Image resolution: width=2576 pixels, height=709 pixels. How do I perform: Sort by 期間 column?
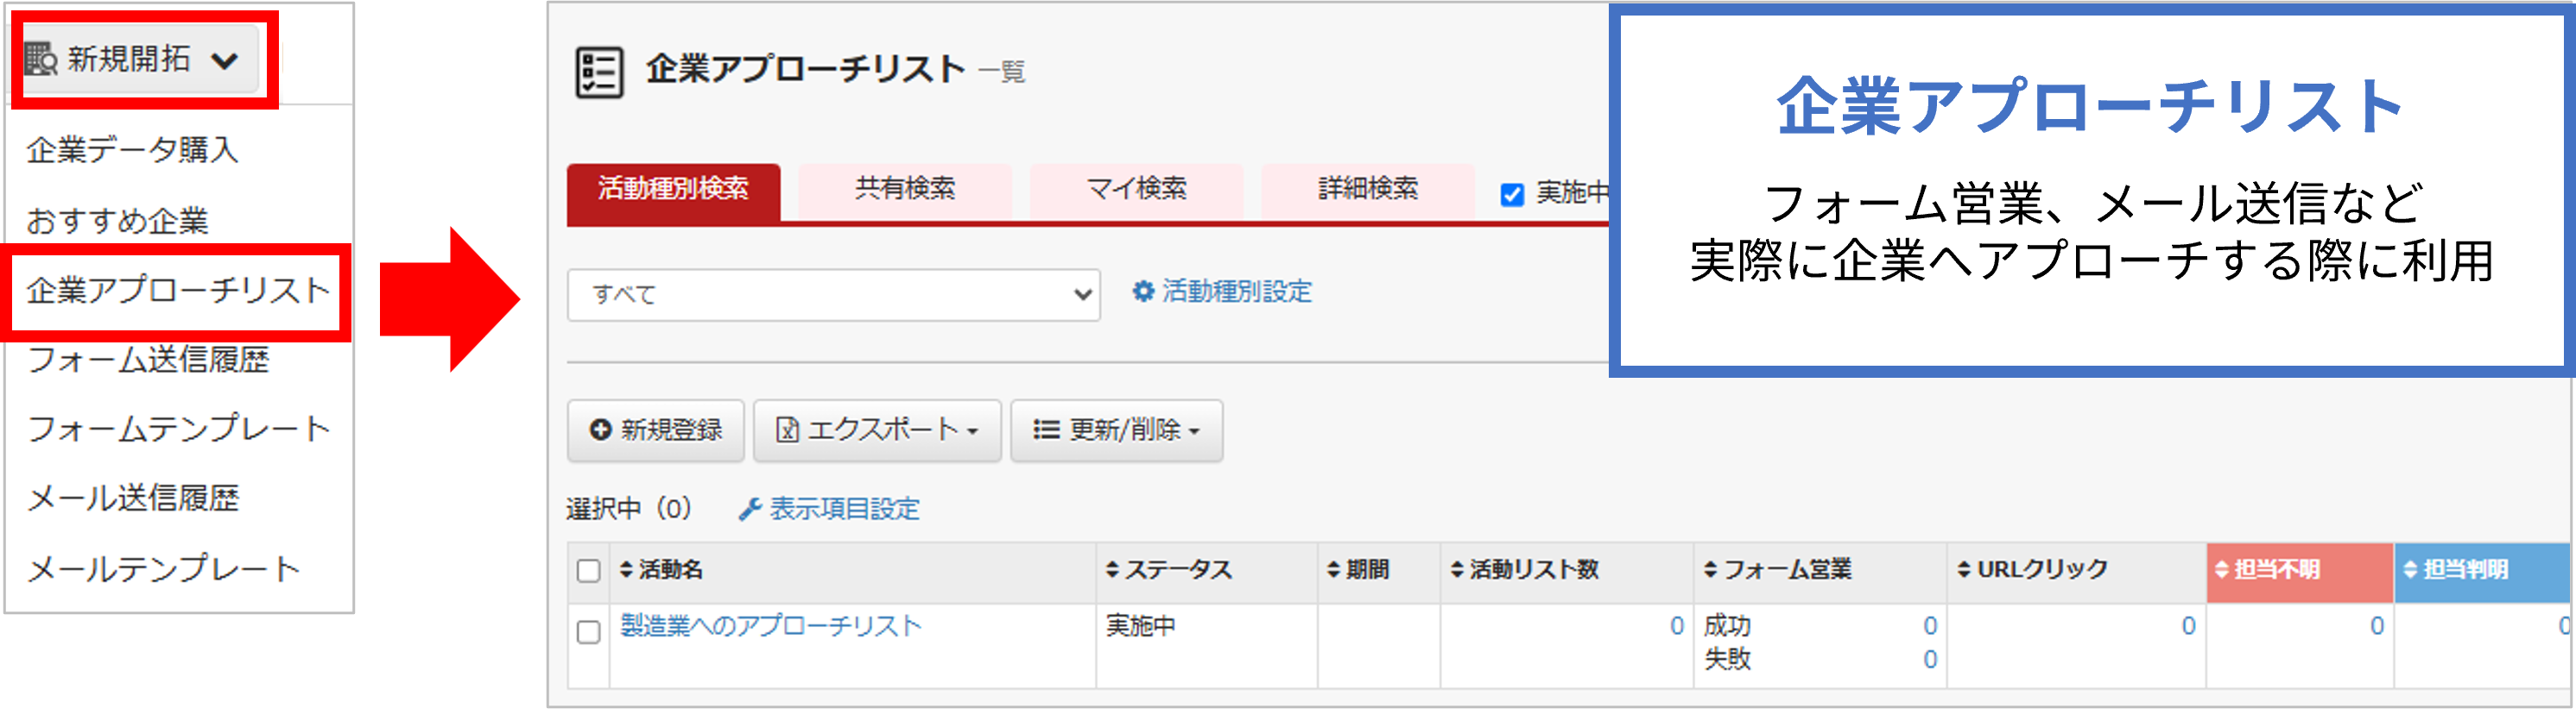(x=1357, y=569)
